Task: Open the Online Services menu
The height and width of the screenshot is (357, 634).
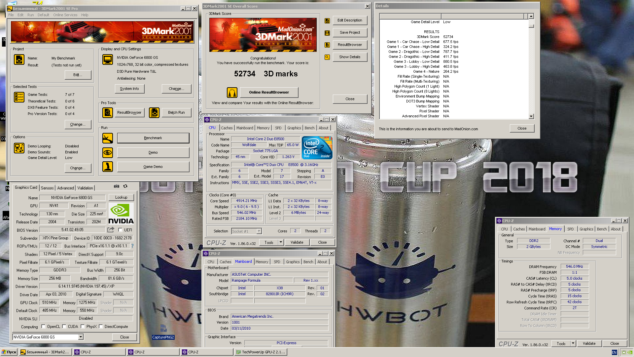Action: (65, 15)
